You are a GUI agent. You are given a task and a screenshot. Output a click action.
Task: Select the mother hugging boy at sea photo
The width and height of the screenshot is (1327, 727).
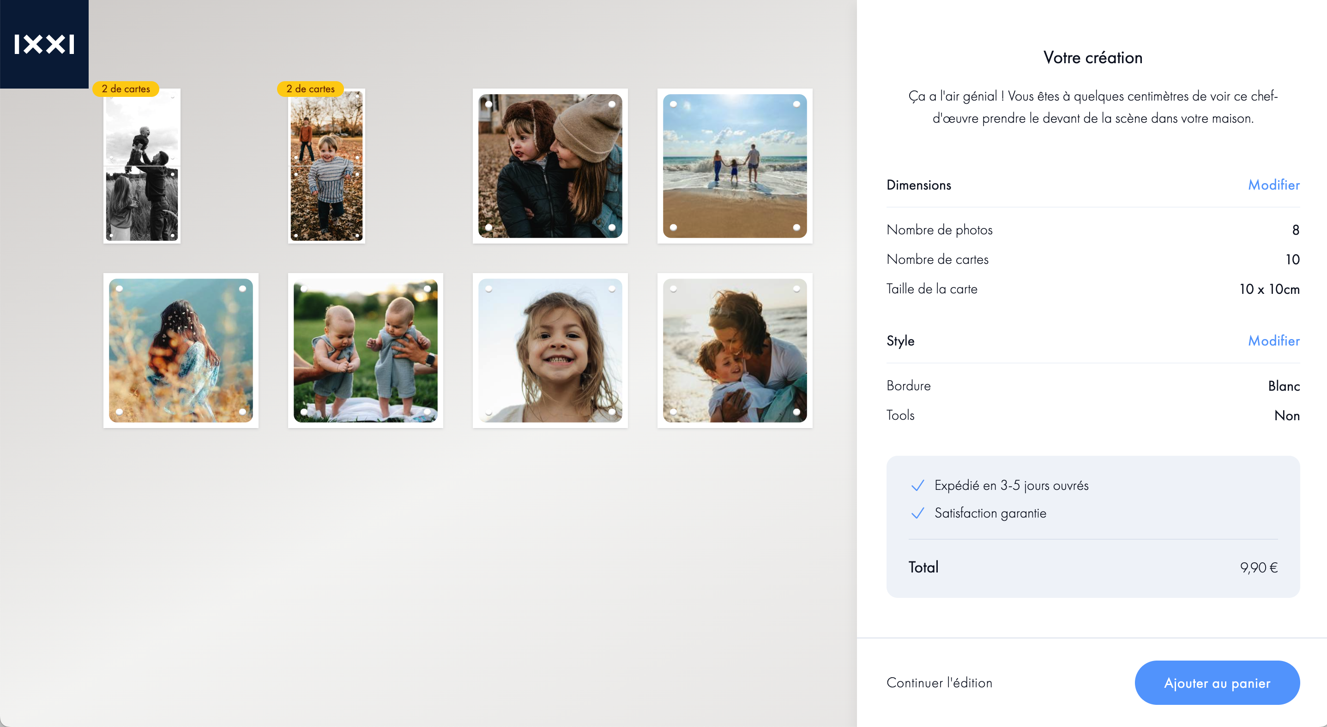735,351
